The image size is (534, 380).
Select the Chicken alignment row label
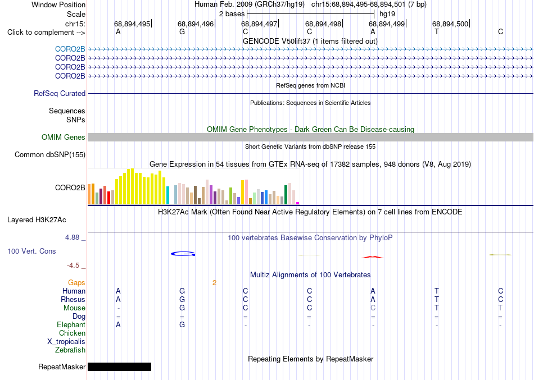pyautogui.click(x=72, y=333)
